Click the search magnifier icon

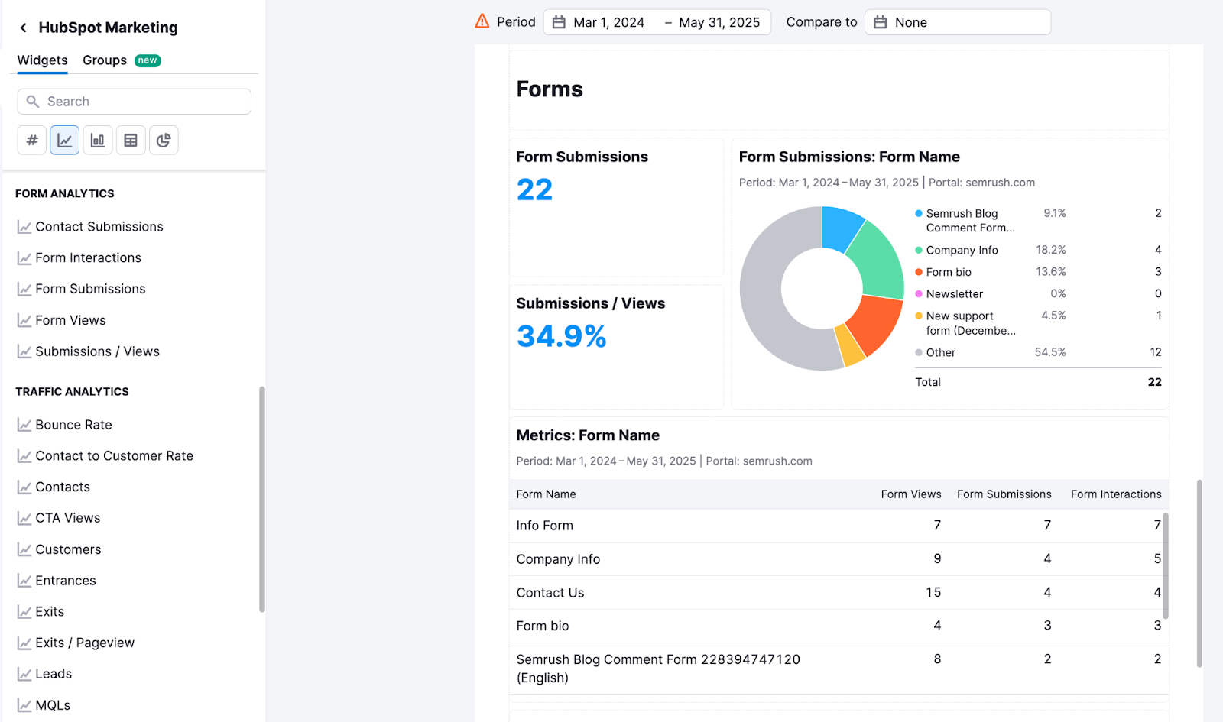click(32, 101)
